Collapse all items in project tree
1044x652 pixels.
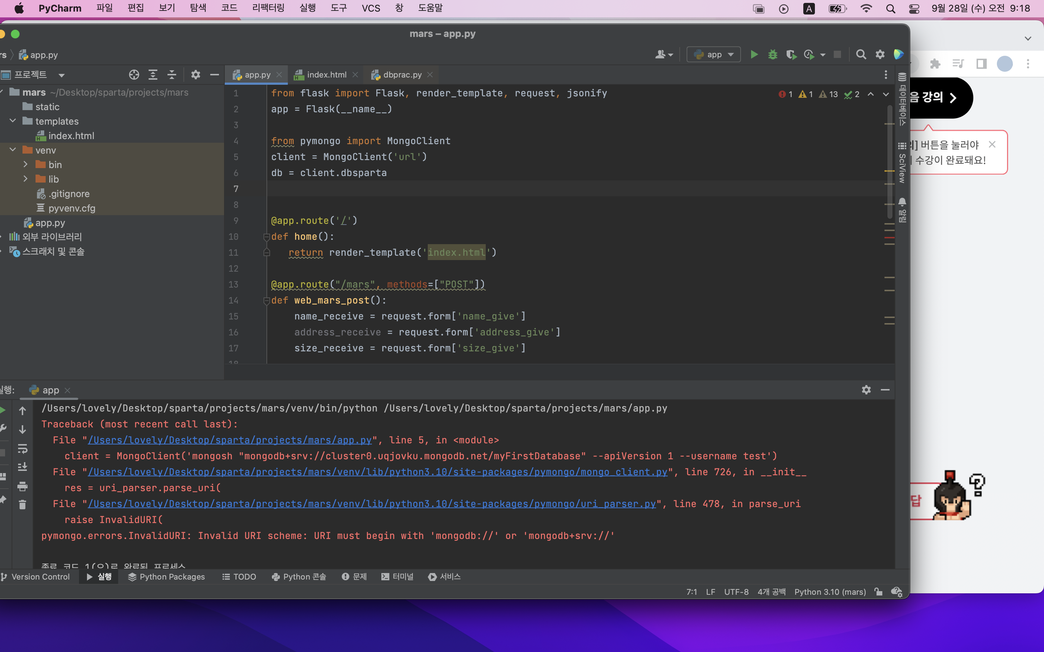coord(172,75)
